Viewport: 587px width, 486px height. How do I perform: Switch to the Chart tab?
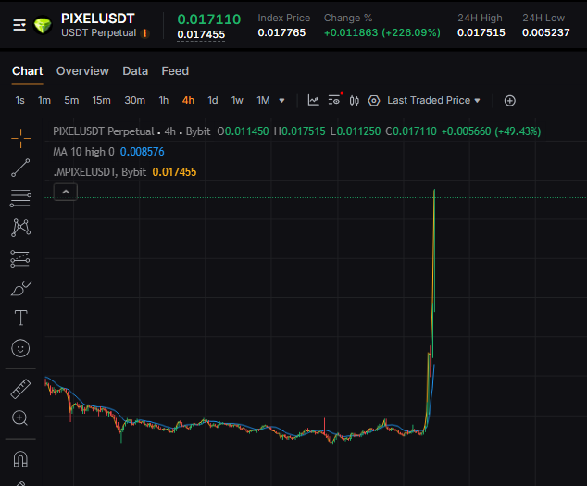pos(28,71)
